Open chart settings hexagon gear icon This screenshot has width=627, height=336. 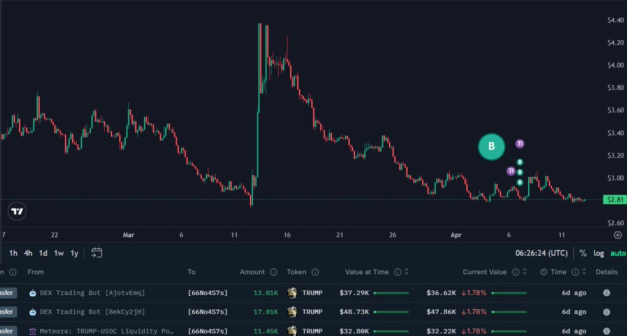(x=618, y=235)
